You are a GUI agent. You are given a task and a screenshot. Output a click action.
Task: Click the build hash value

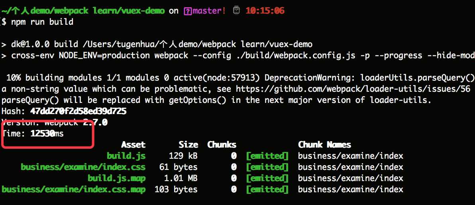click(78, 111)
